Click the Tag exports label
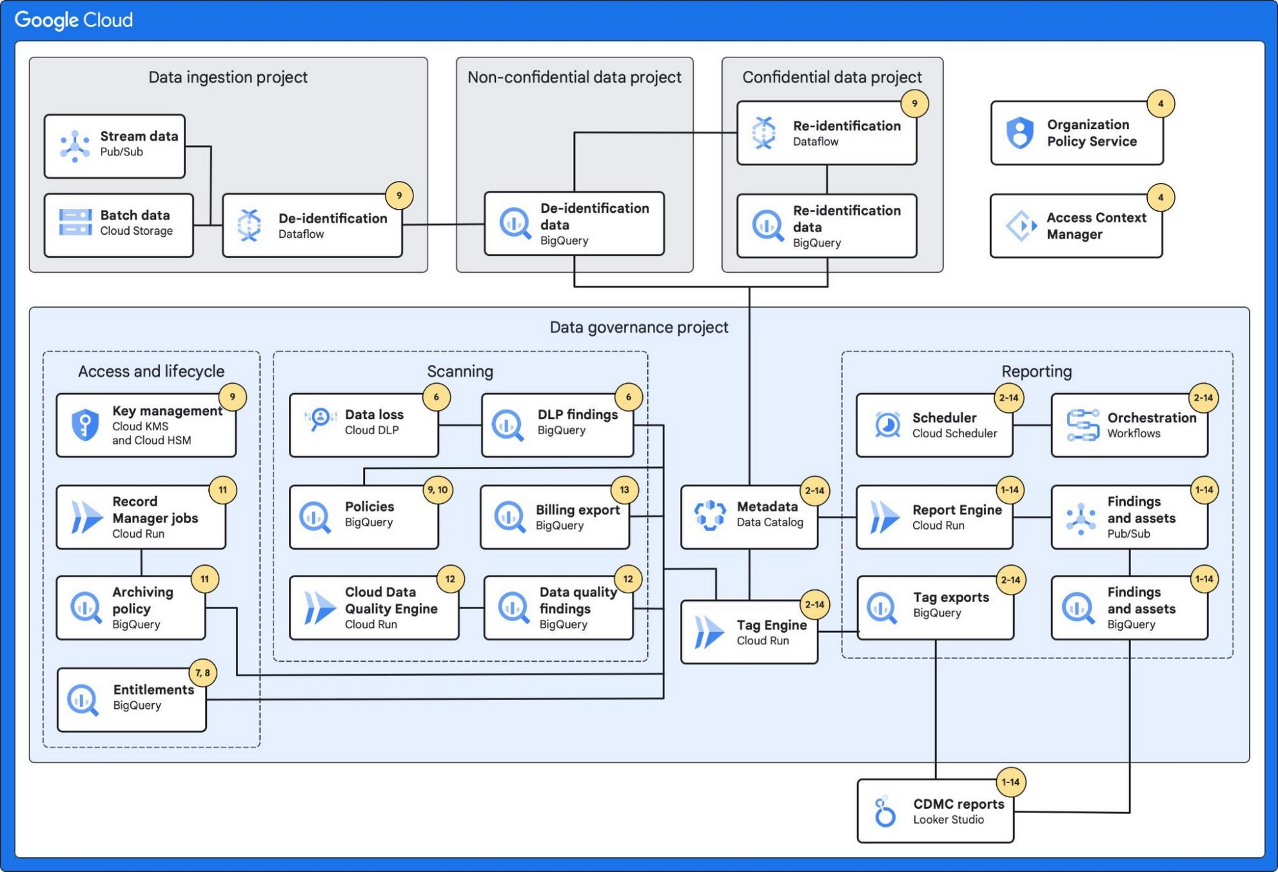This screenshot has width=1278, height=872. tap(951, 598)
